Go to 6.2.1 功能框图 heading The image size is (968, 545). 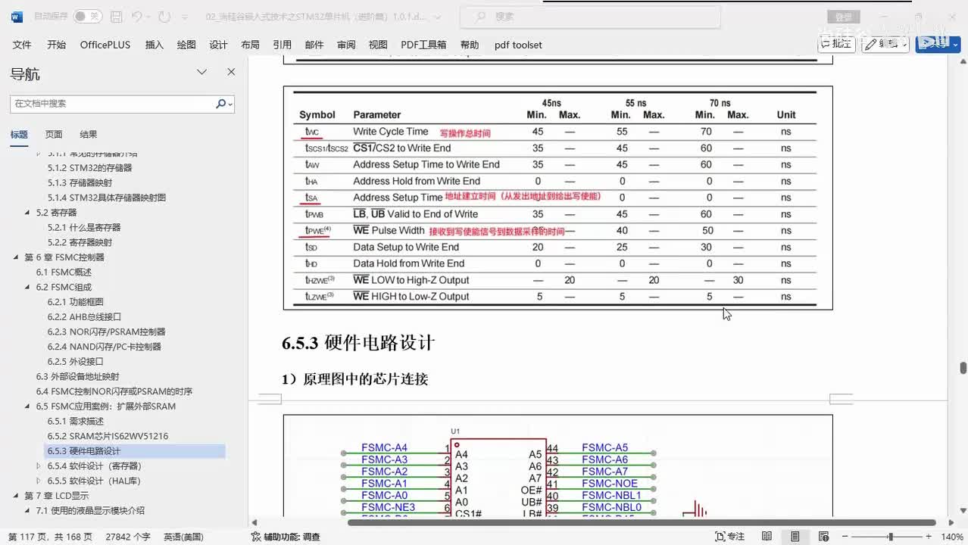pyautogui.click(x=75, y=302)
